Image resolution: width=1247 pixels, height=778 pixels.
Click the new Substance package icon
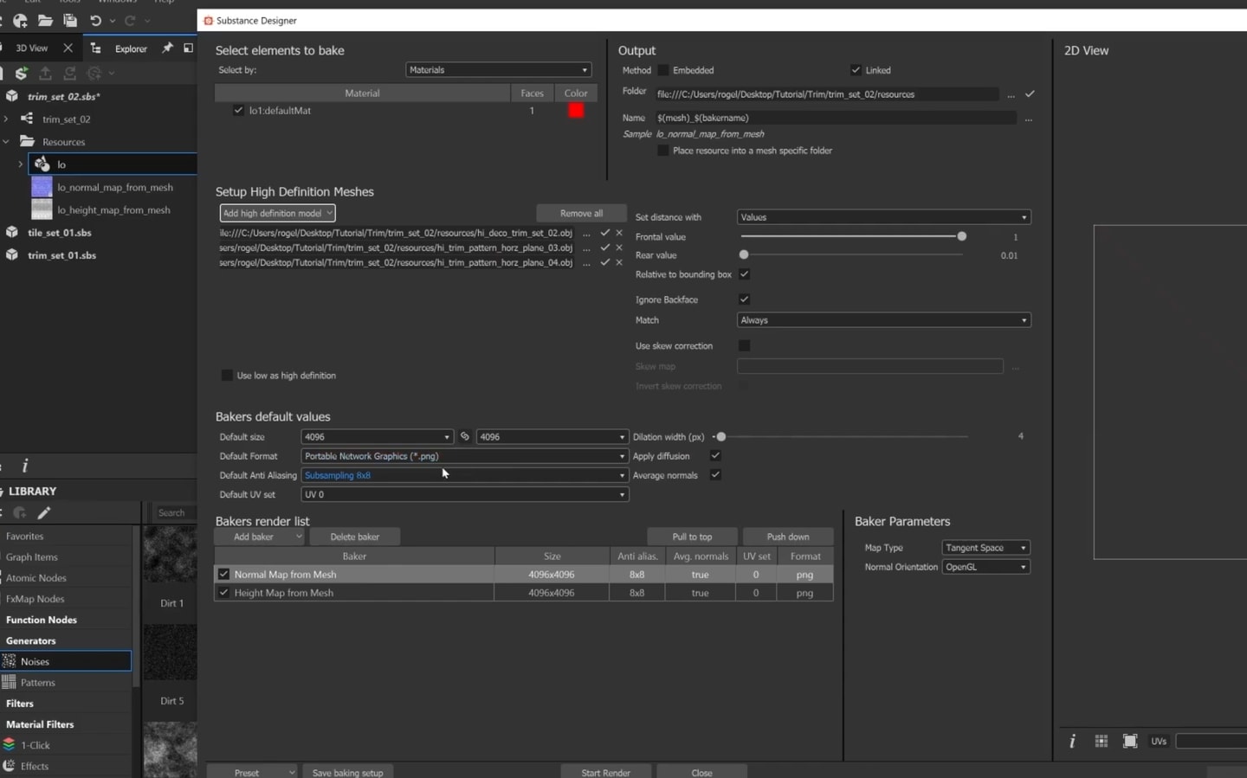[20, 20]
